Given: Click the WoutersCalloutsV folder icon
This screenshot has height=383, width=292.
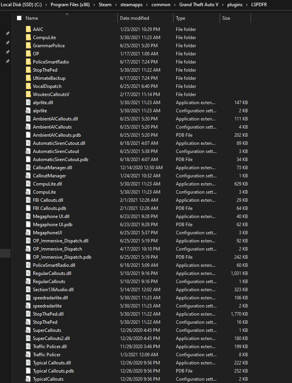Looking at the screenshot, I should [28, 94].
